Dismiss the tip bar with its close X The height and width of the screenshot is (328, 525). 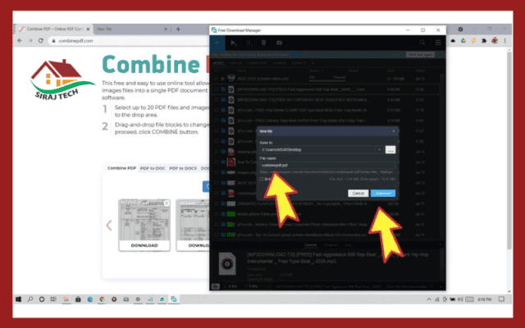pos(440,55)
